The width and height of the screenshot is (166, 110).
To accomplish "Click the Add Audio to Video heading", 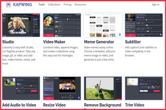I will coord(19,105).
